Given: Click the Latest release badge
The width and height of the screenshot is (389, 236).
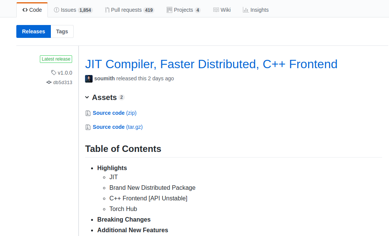Looking at the screenshot, I should tap(56, 59).
